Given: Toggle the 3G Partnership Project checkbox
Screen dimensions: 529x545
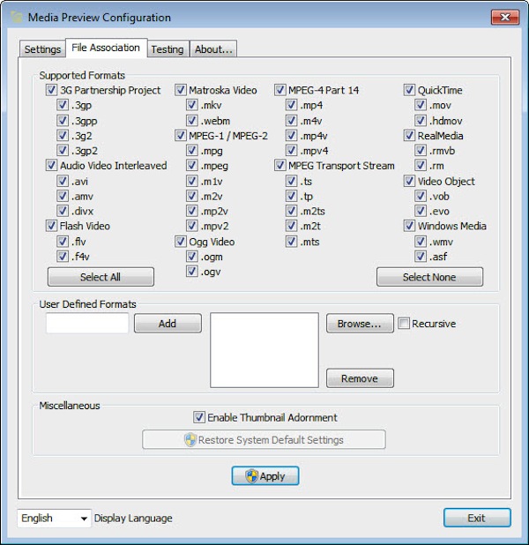Looking at the screenshot, I should 51,90.
